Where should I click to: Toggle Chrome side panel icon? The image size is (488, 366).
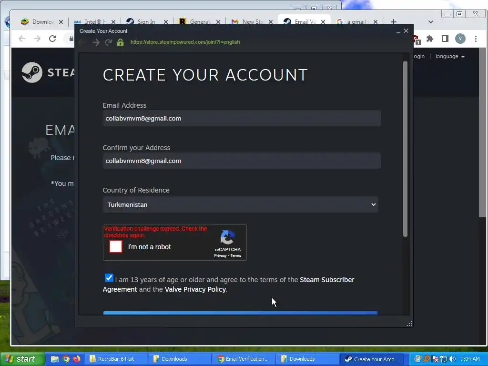pyautogui.click(x=445, y=39)
